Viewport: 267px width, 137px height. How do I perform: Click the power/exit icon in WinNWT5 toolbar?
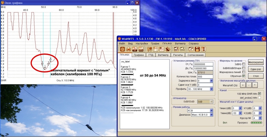point(122,49)
